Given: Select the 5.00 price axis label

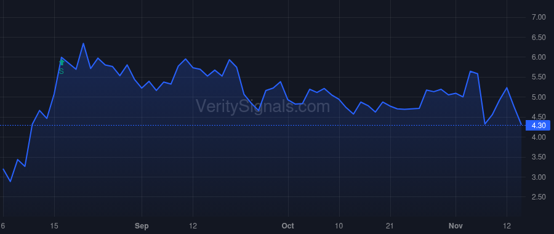Looking at the screenshot, I should [539, 97].
